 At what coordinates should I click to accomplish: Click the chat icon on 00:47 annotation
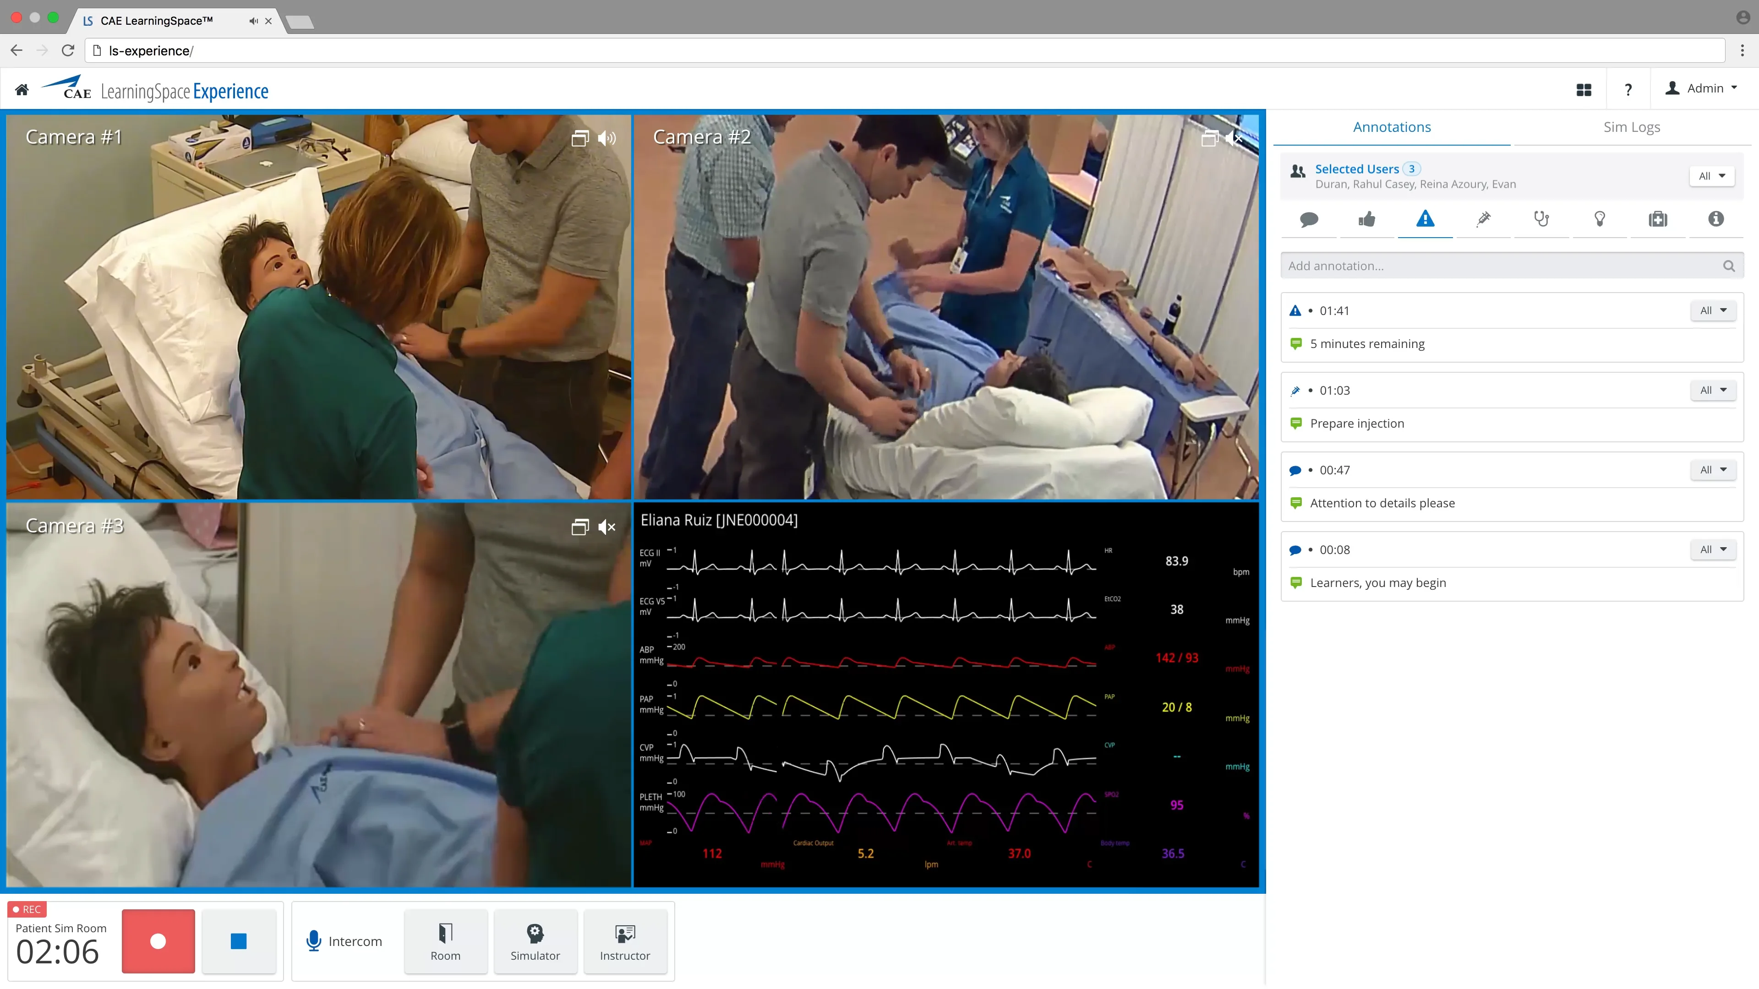coord(1295,470)
